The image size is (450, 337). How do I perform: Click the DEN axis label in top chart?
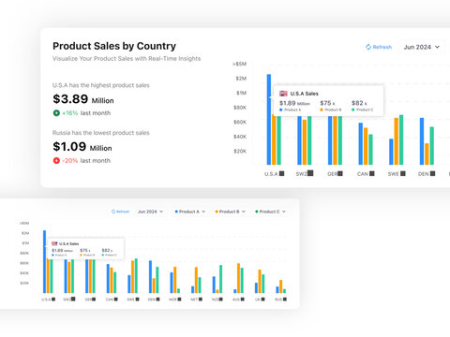(x=427, y=174)
